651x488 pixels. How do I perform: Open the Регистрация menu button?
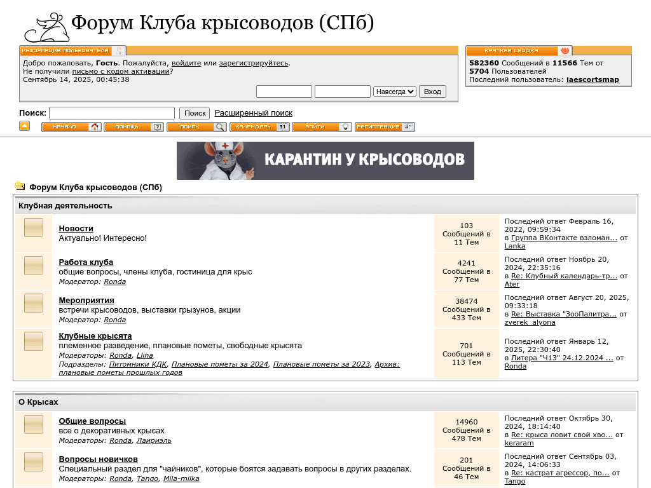coord(385,127)
